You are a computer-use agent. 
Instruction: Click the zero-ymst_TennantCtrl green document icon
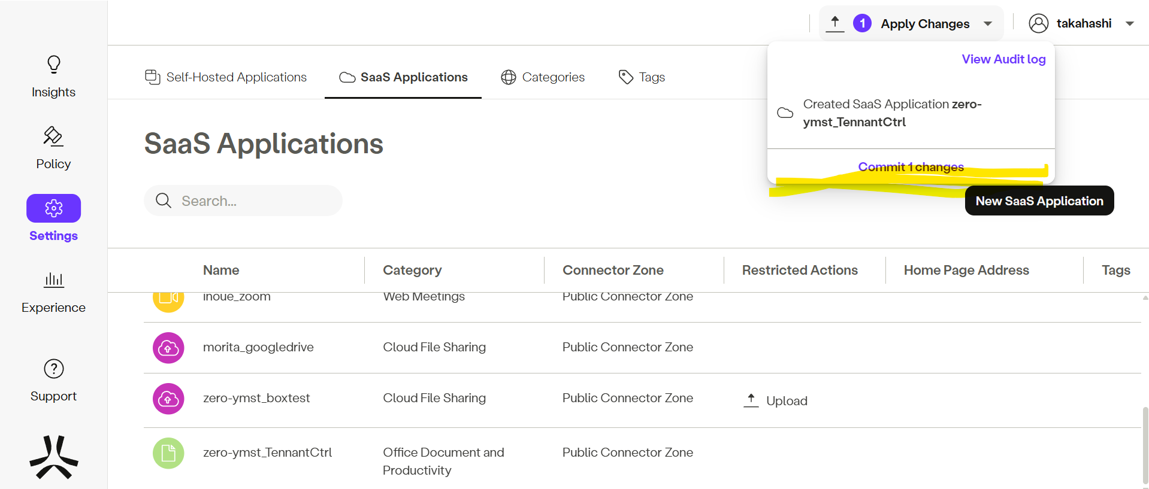168,453
